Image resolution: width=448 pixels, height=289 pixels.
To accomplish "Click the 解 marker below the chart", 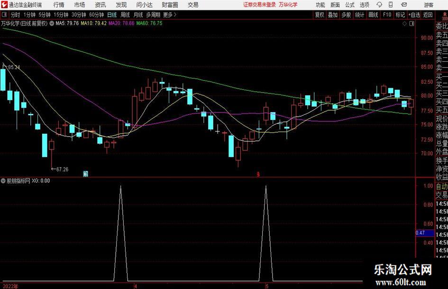I will pyautogui.click(x=85, y=173).
